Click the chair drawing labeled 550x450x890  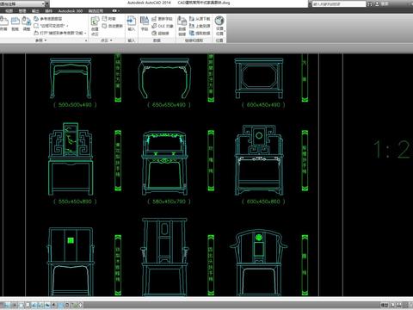71,158
